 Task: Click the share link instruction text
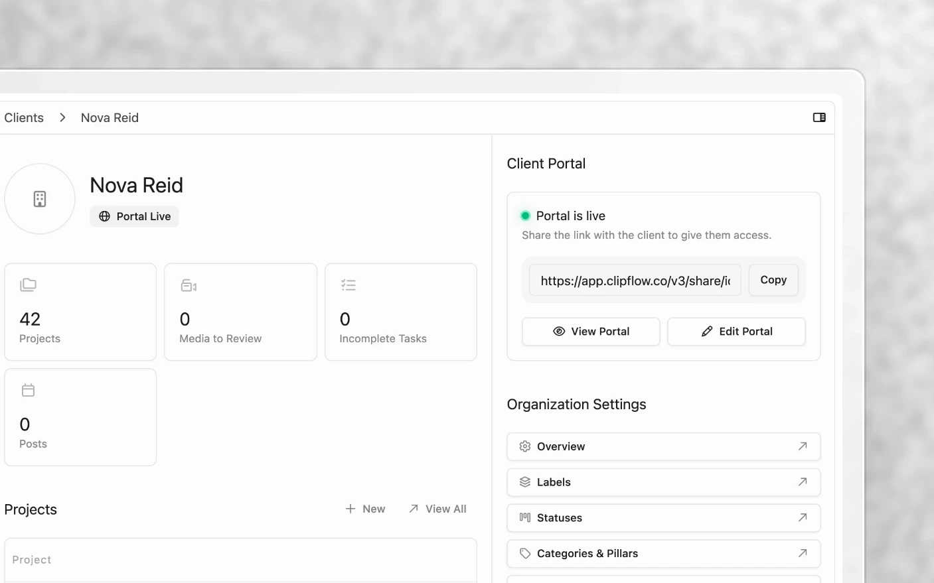tap(647, 235)
